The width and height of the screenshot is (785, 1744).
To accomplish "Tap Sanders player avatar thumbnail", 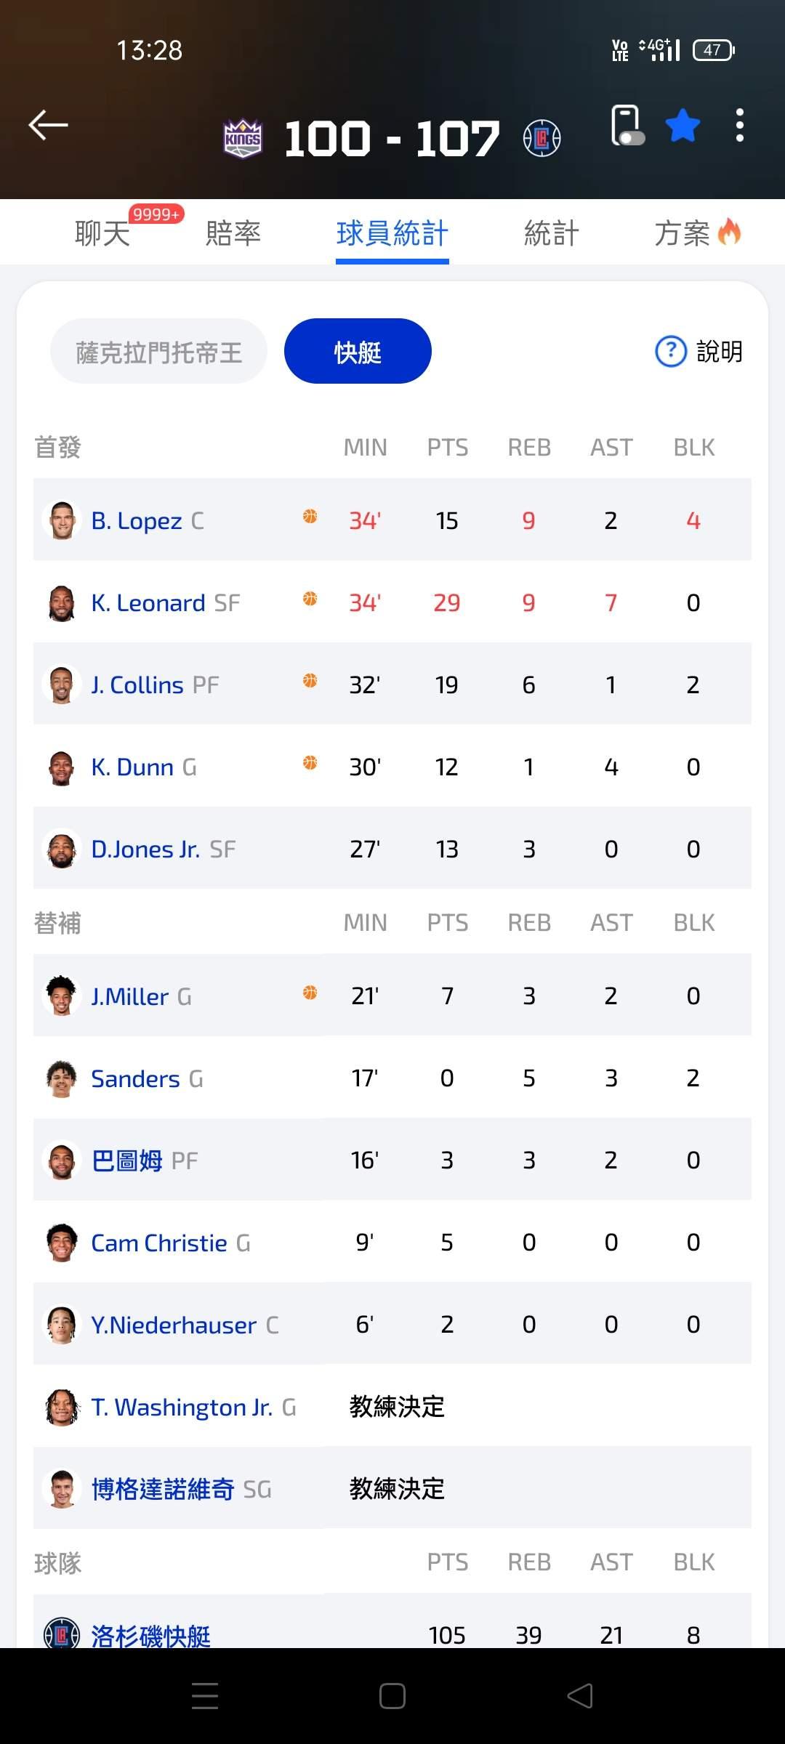I will [62, 1078].
